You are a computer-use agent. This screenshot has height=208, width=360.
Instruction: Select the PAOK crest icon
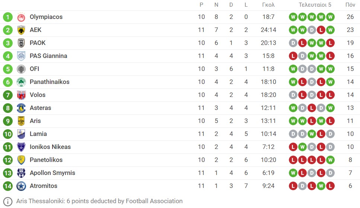[x=21, y=43]
